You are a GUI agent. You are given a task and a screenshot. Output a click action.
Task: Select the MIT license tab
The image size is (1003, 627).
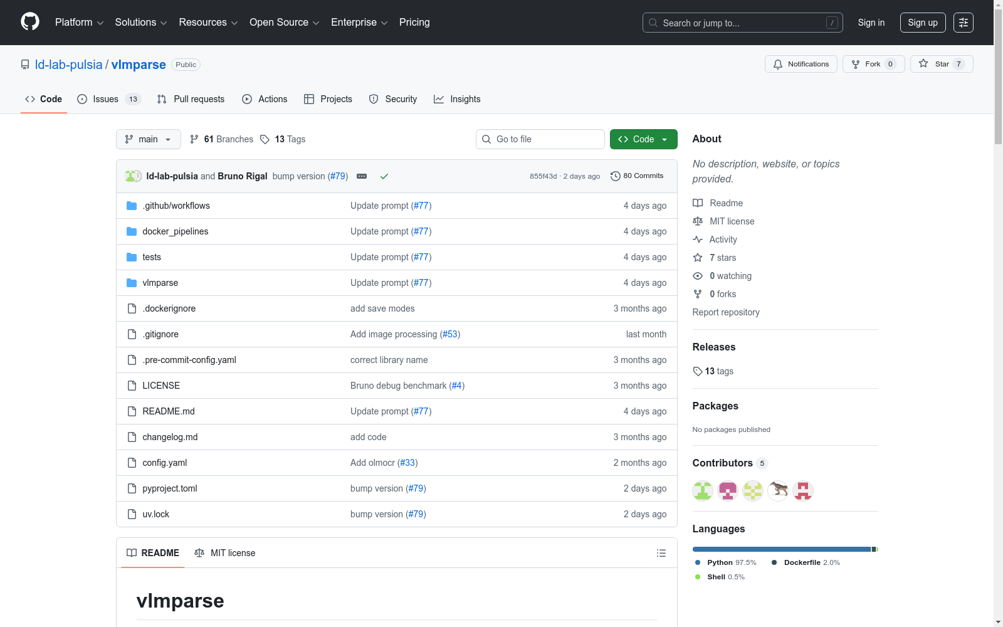(225, 553)
